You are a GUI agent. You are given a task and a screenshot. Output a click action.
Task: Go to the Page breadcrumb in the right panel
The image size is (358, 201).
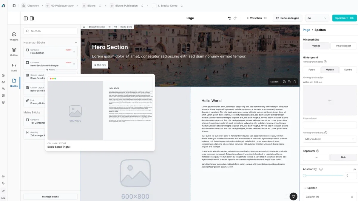pos(306,30)
